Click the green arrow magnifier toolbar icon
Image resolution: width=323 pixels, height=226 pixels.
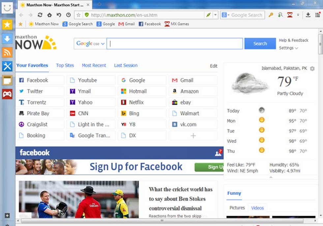click(280, 15)
